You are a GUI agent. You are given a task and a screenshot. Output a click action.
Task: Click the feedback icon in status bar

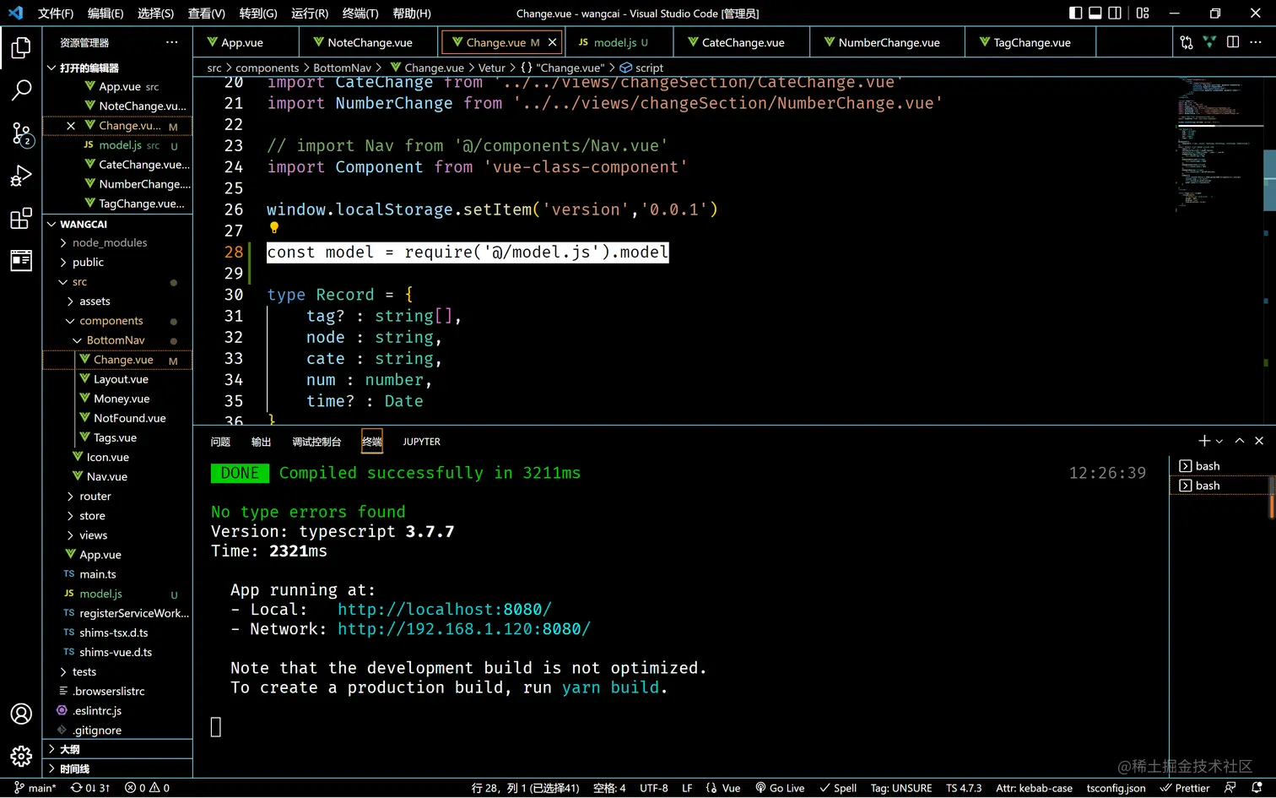1230,788
